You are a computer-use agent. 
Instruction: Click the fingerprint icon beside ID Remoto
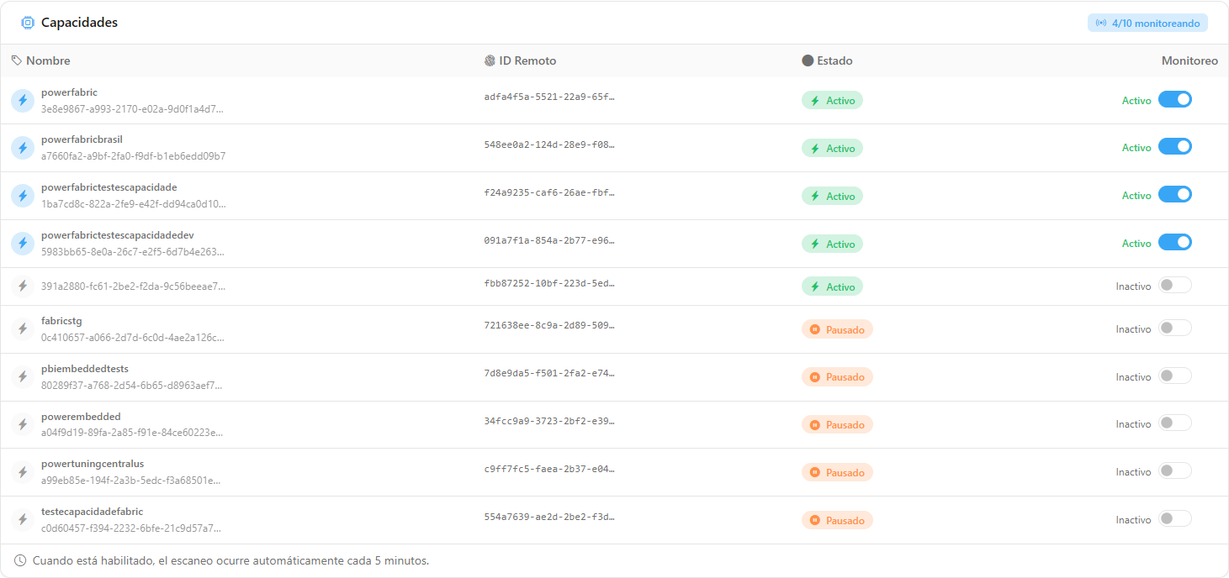click(490, 60)
